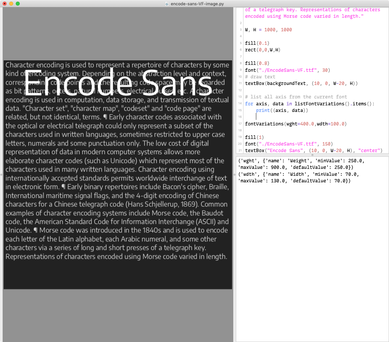Click the 'textBox(backgroundText' code line
Screen dimensions: 389x342
point(301,84)
